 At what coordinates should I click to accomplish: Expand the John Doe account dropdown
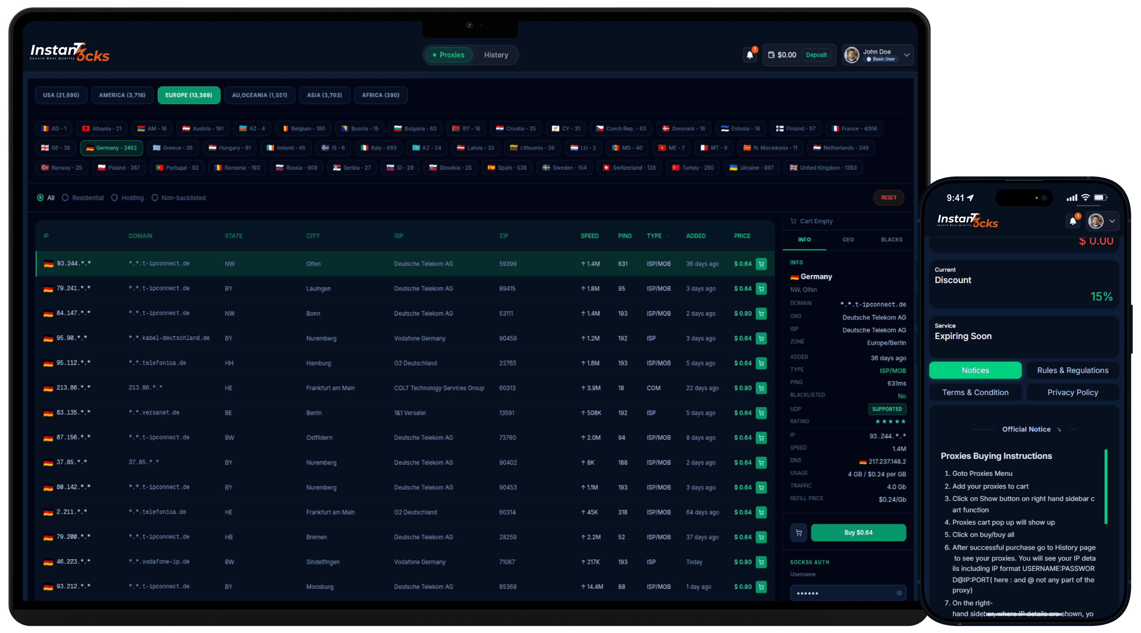click(x=907, y=55)
